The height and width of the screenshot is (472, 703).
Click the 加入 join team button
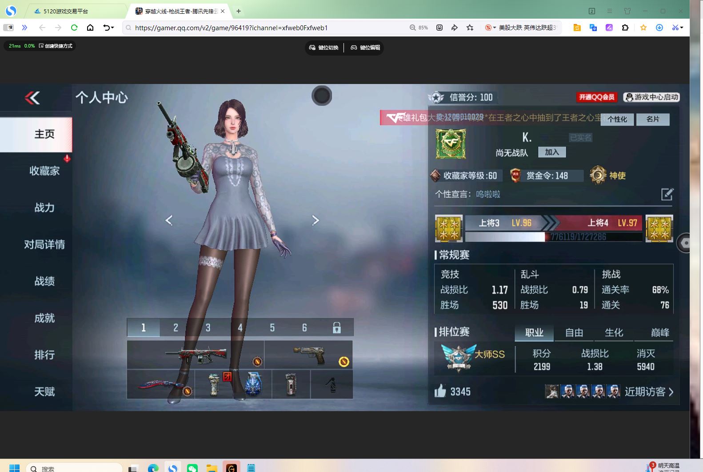(551, 152)
